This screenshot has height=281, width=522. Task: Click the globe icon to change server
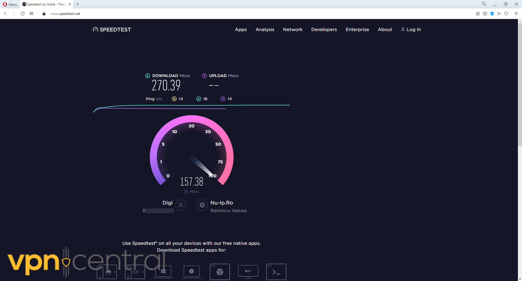click(202, 205)
